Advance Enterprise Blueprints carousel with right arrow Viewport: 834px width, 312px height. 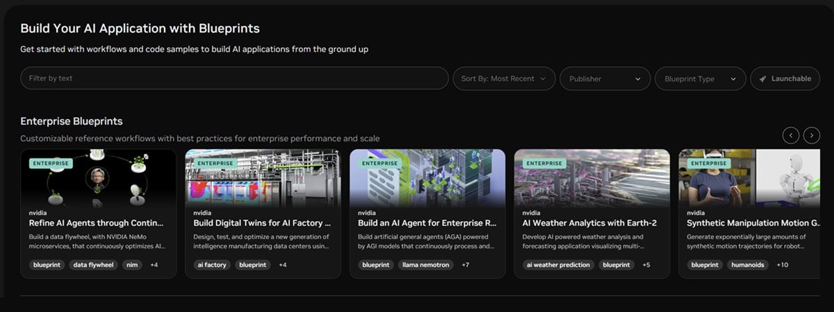click(x=812, y=135)
